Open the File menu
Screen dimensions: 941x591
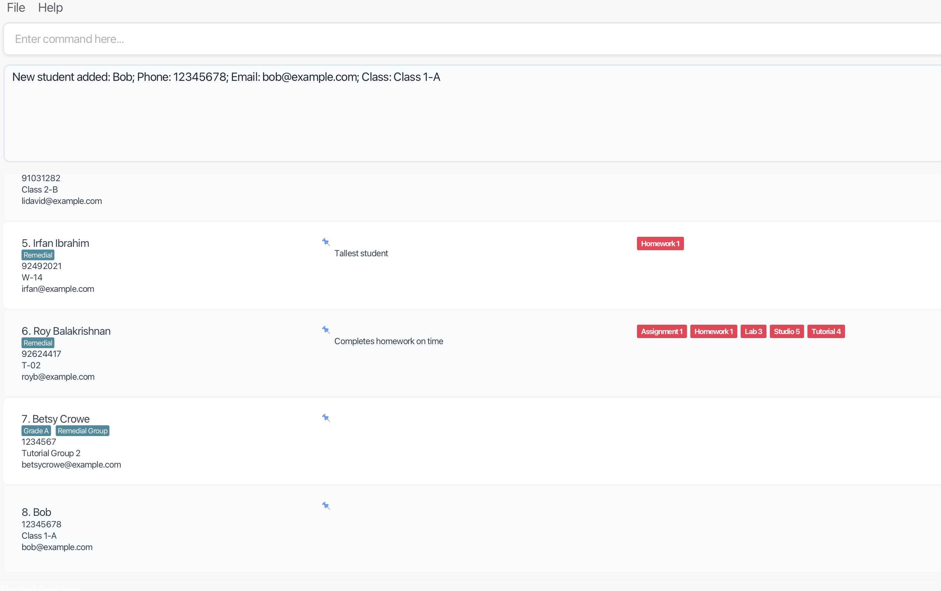(16, 7)
